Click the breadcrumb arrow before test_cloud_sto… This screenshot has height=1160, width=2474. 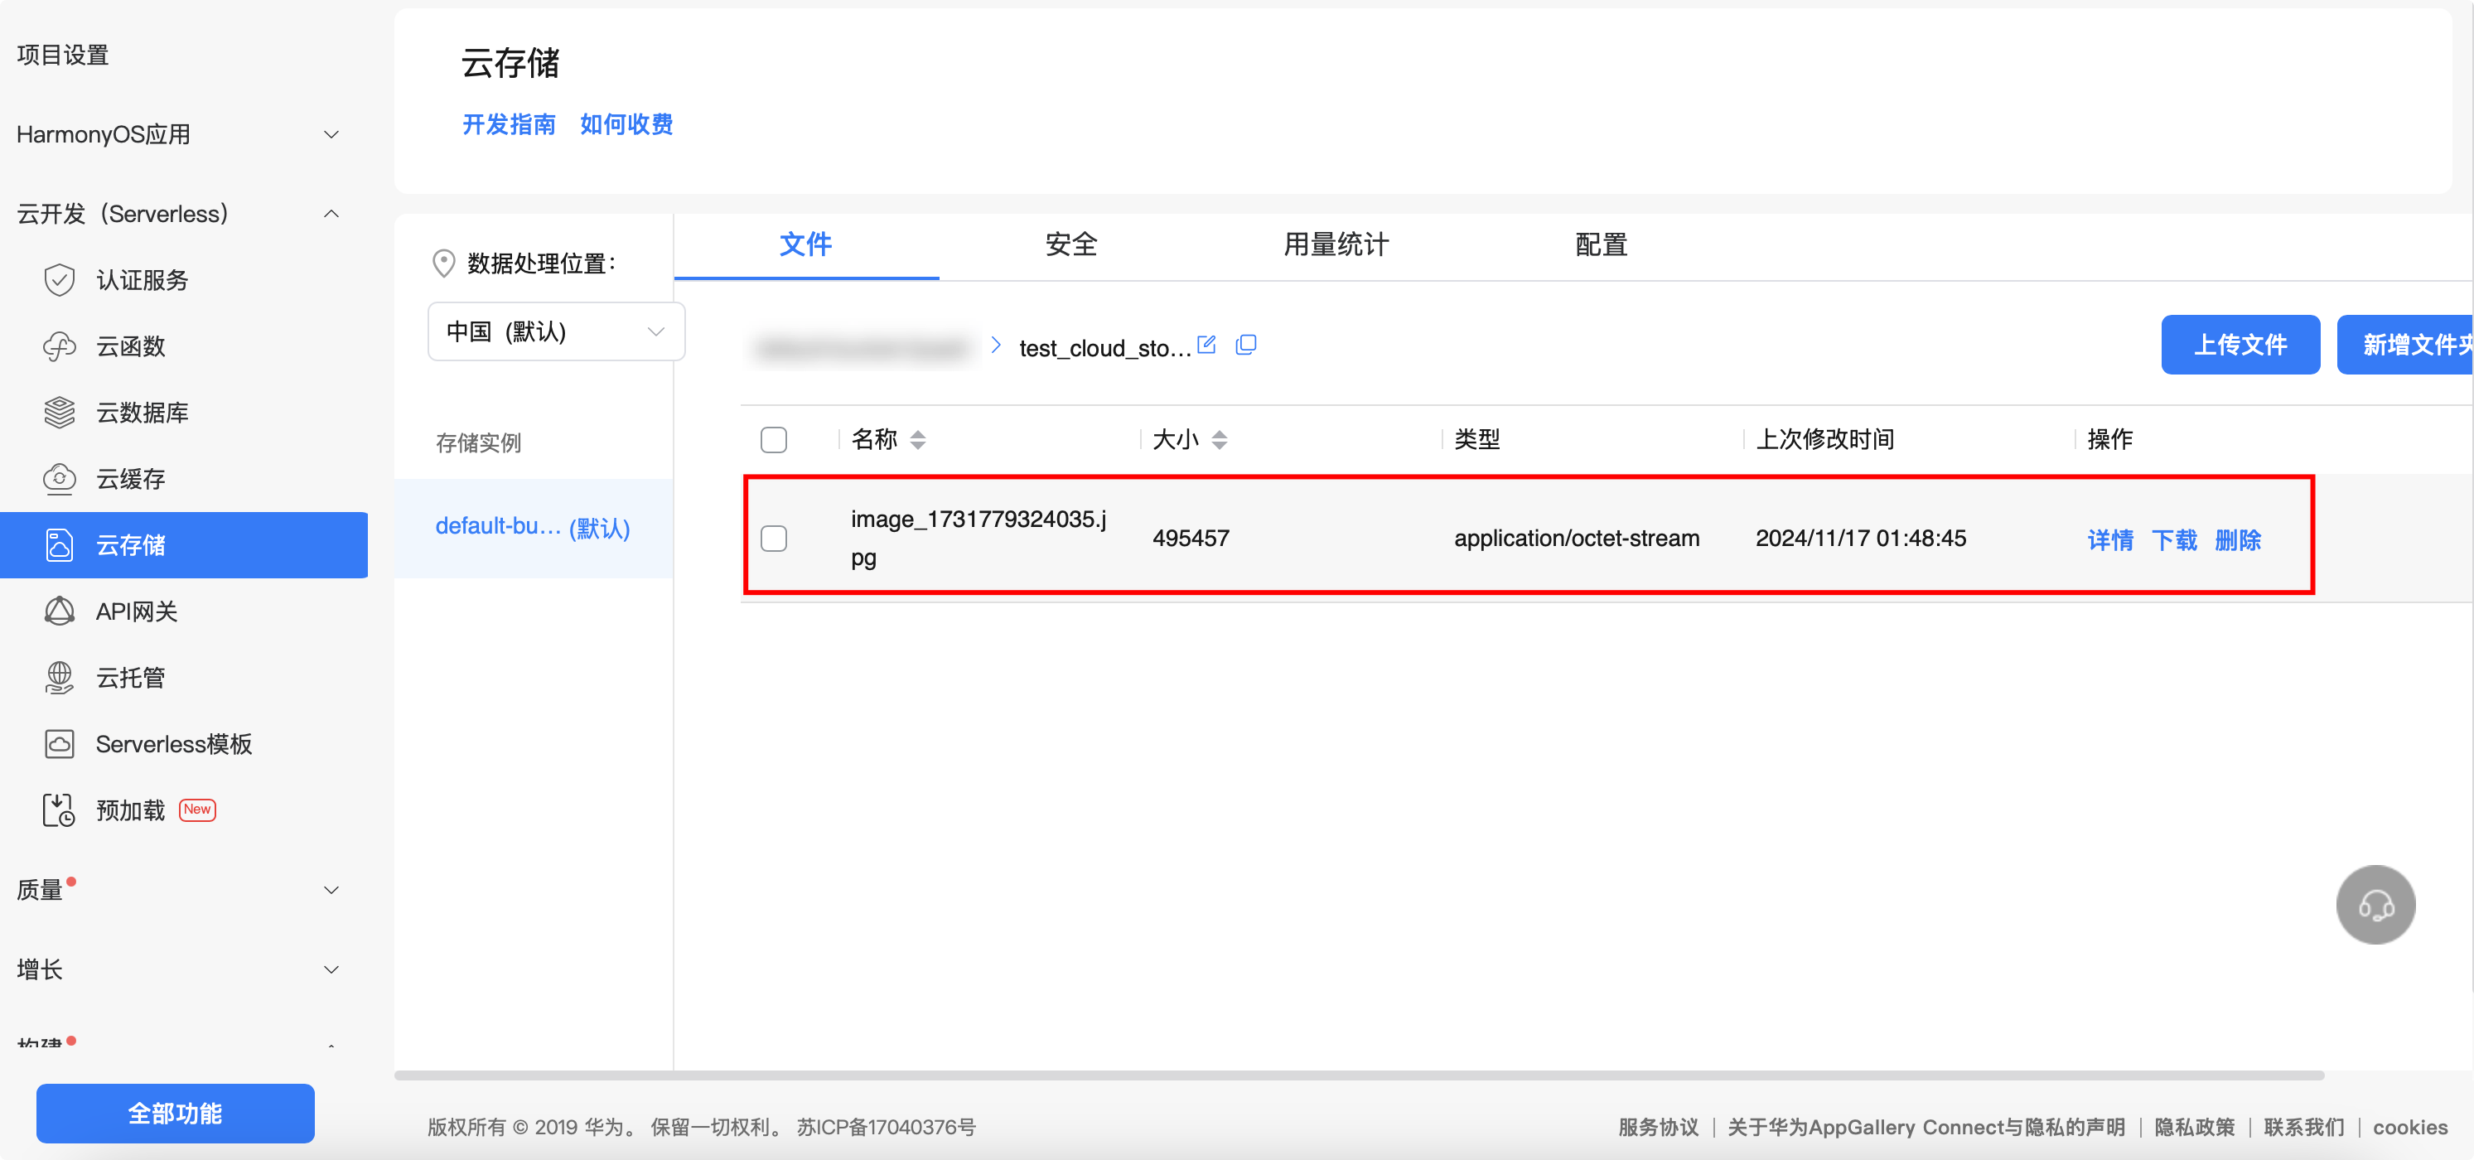(996, 345)
